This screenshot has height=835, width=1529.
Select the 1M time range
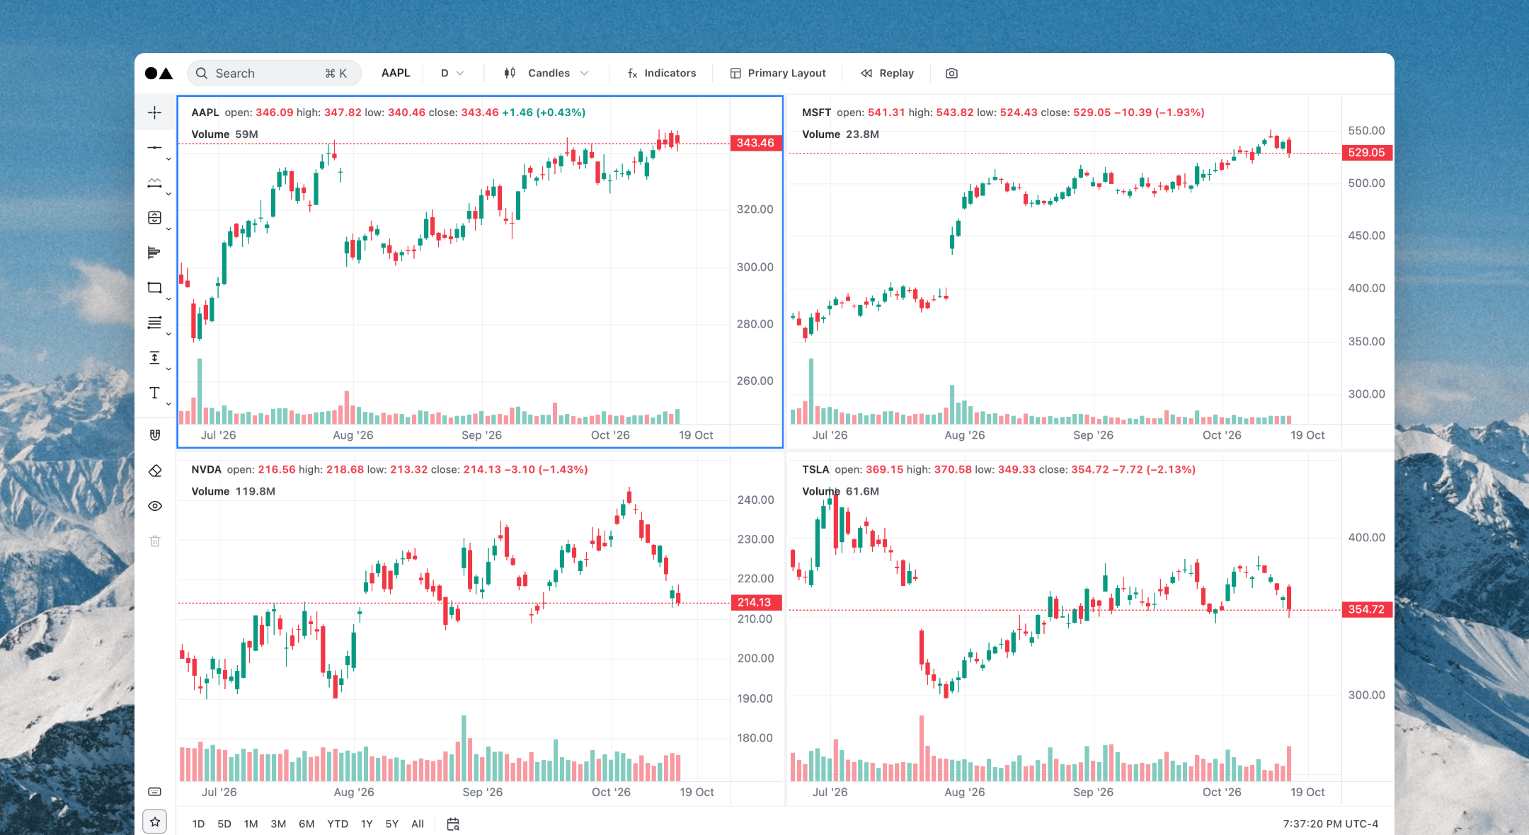coord(251,824)
